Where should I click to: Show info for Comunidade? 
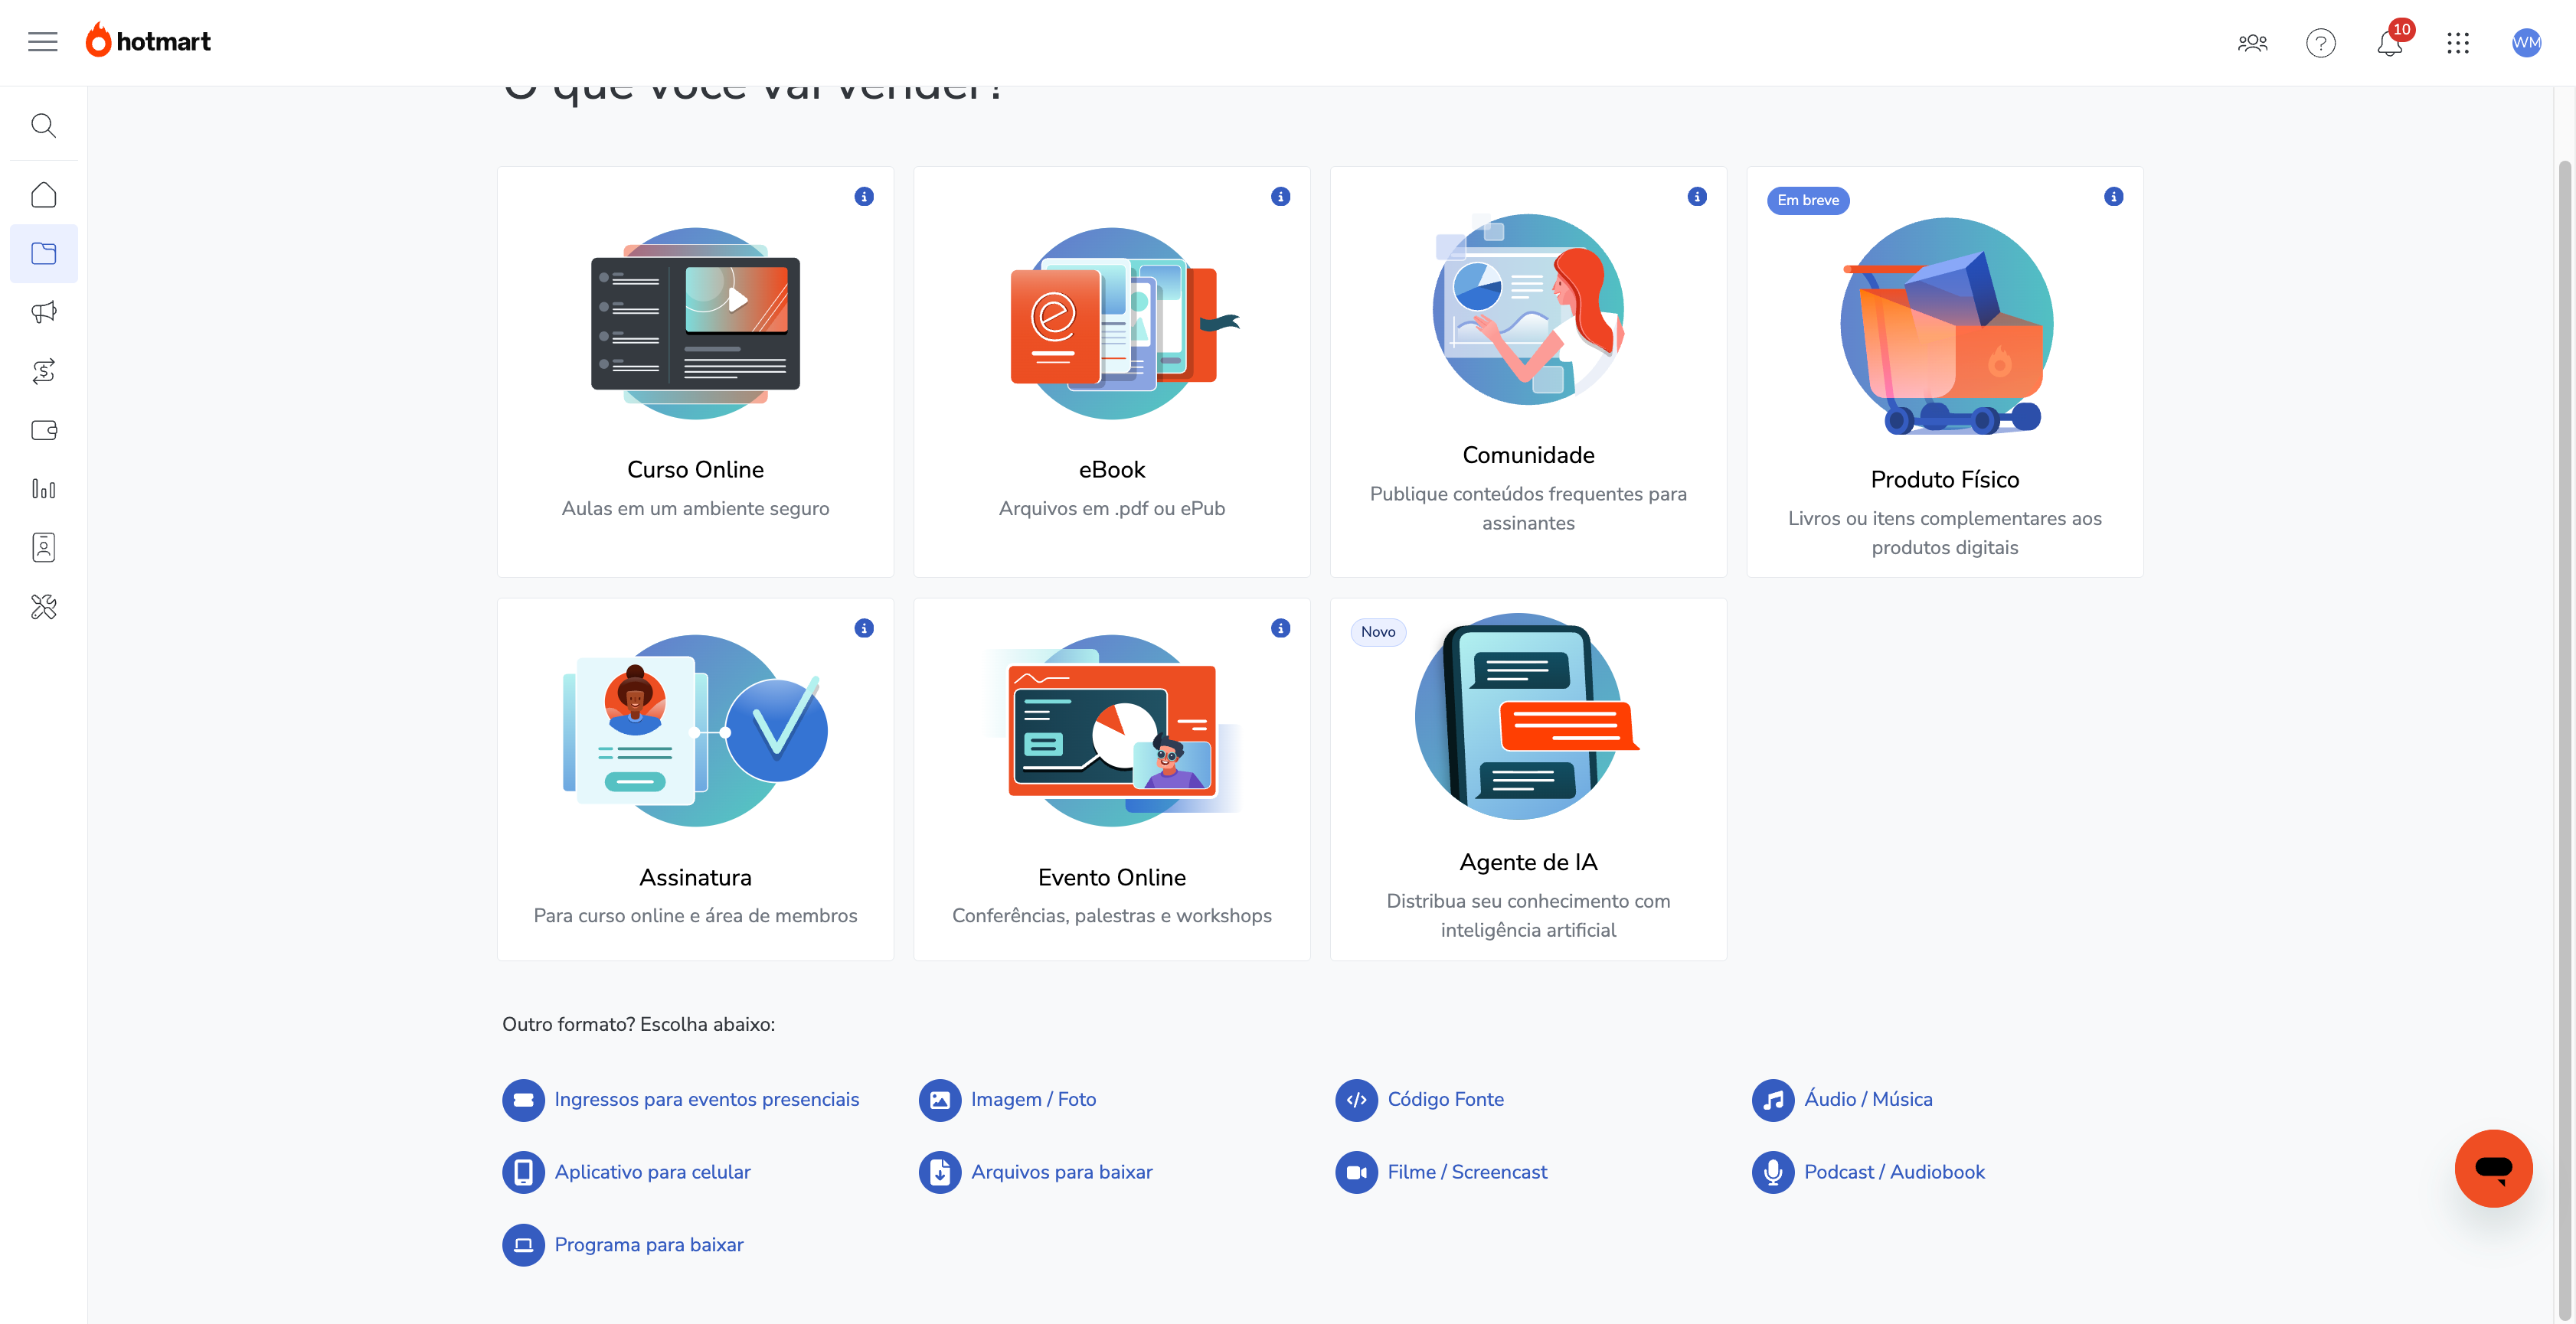(1697, 197)
